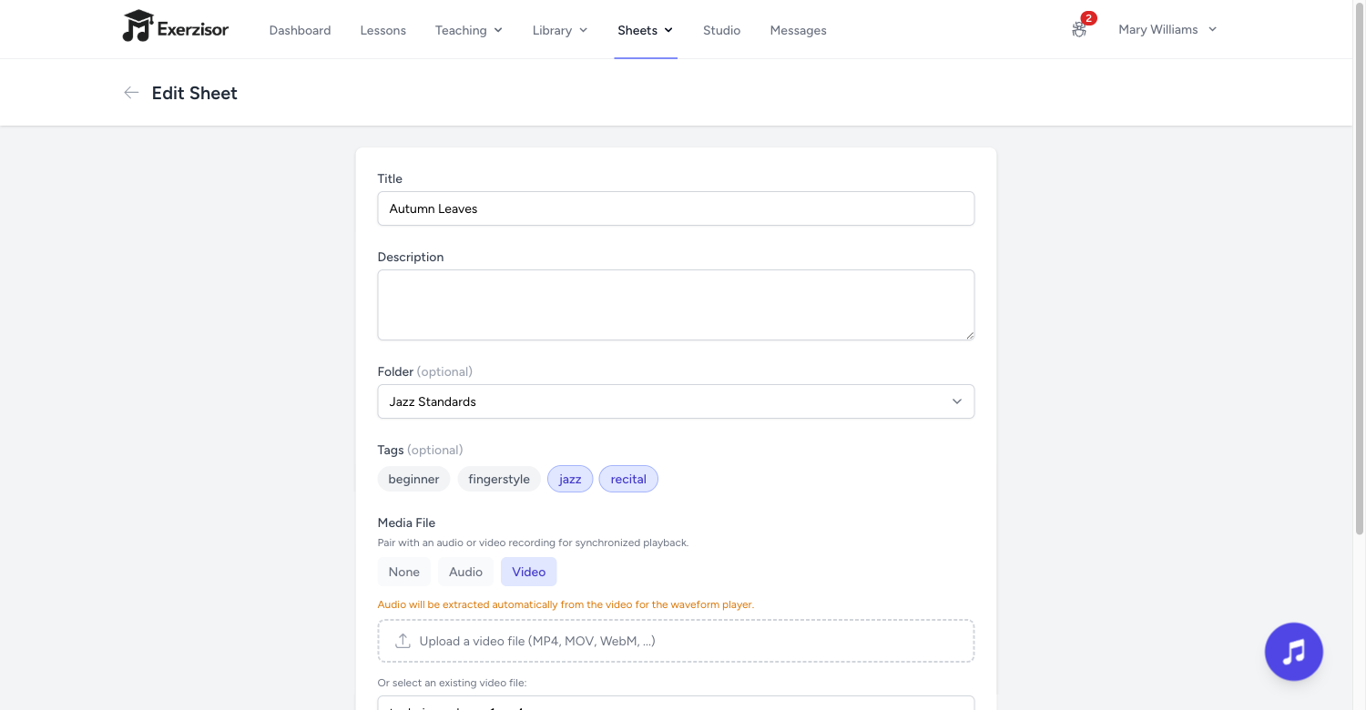Click the red notification count badge
1366x710 pixels.
pos(1088,18)
